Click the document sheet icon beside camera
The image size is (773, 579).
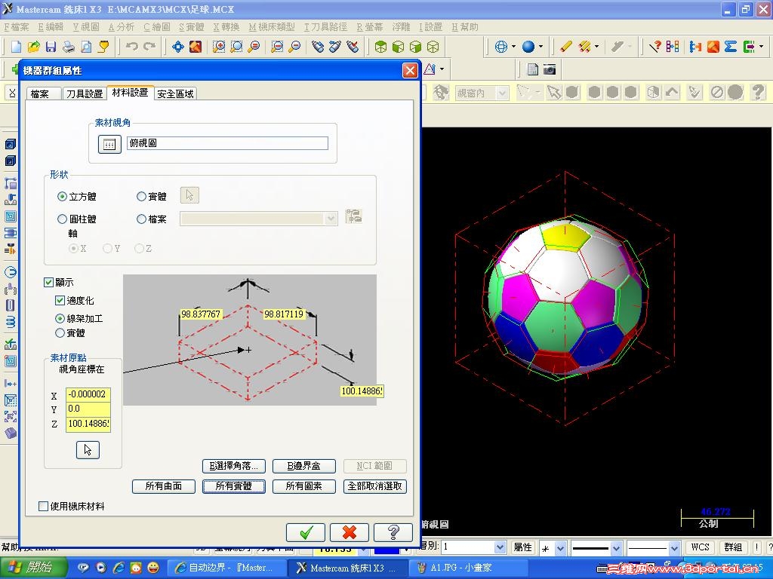(x=532, y=69)
